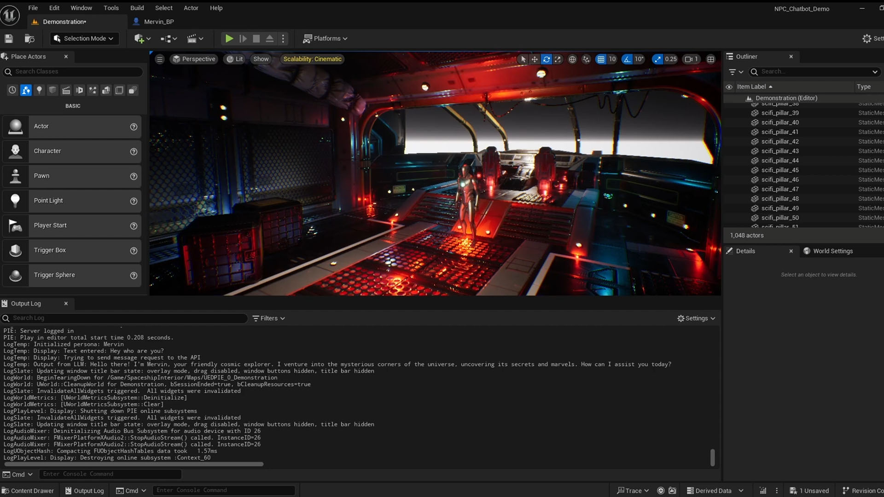Activate the rotate tool in viewport
Image resolution: width=884 pixels, height=497 pixels.
point(547,59)
